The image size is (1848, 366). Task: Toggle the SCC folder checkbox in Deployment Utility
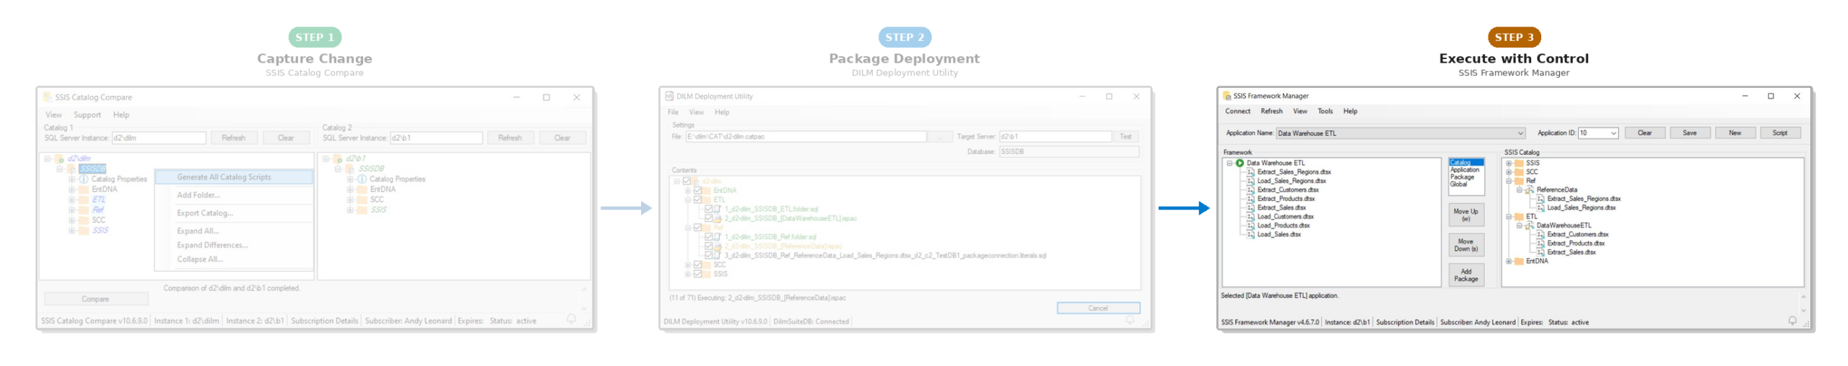(697, 265)
